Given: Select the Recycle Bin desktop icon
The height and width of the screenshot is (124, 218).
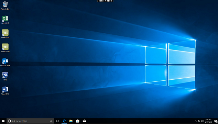Looking at the screenshot, I should [x=5, y=5].
